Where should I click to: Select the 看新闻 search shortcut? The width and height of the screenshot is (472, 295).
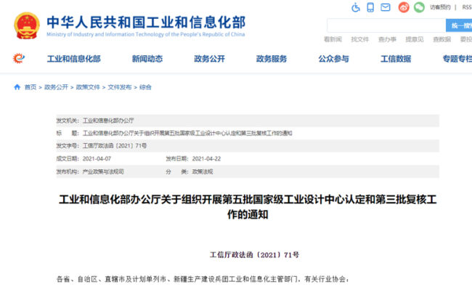(x=333, y=39)
